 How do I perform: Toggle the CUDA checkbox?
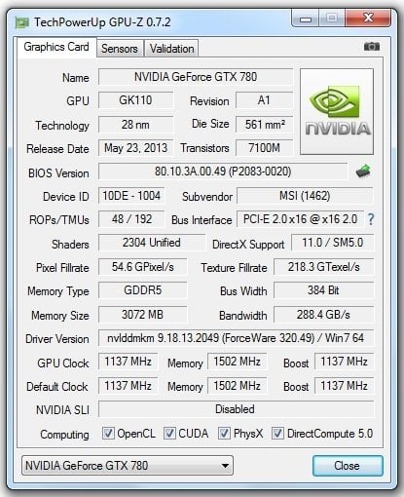click(x=169, y=433)
